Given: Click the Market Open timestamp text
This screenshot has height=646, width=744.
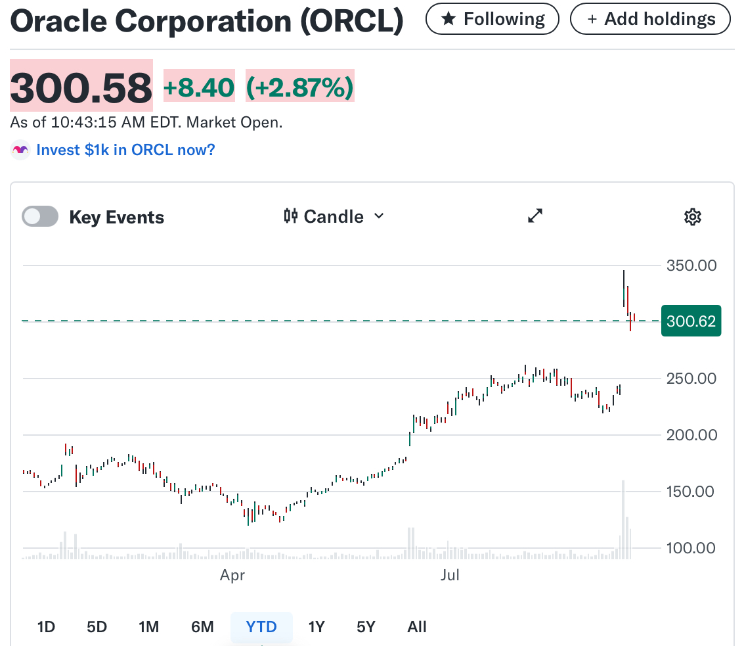Looking at the screenshot, I should click(146, 122).
